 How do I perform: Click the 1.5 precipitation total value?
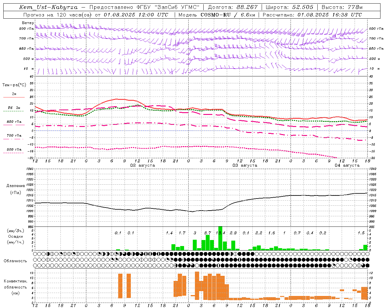tap(361, 233)
